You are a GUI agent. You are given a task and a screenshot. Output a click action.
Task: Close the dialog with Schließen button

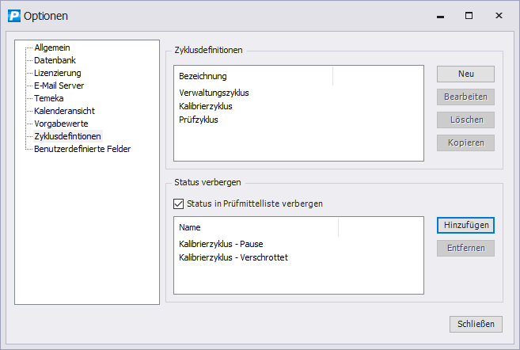pos(476,324)
